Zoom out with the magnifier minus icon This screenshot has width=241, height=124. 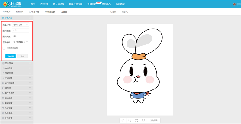[130, 120]
